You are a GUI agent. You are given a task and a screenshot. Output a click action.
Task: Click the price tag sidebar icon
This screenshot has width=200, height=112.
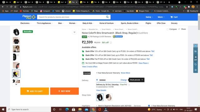[196, 64]
